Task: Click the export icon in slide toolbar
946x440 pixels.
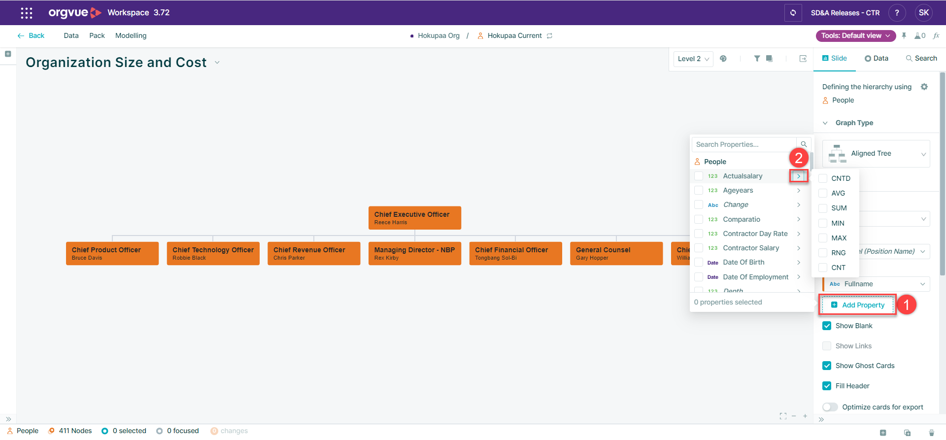Action: click(x=803, y=59)
